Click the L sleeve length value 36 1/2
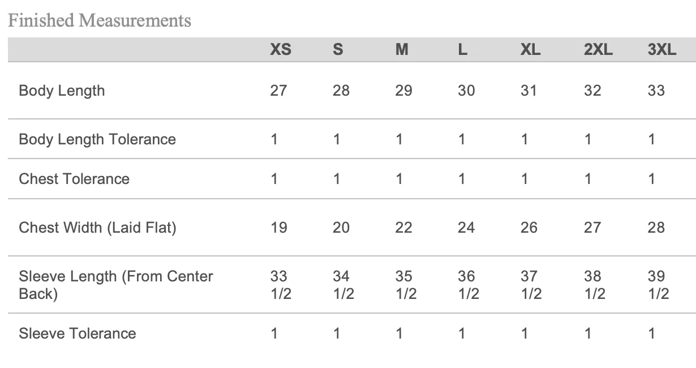This screenshot has width=696, height=368. point(469,285)
